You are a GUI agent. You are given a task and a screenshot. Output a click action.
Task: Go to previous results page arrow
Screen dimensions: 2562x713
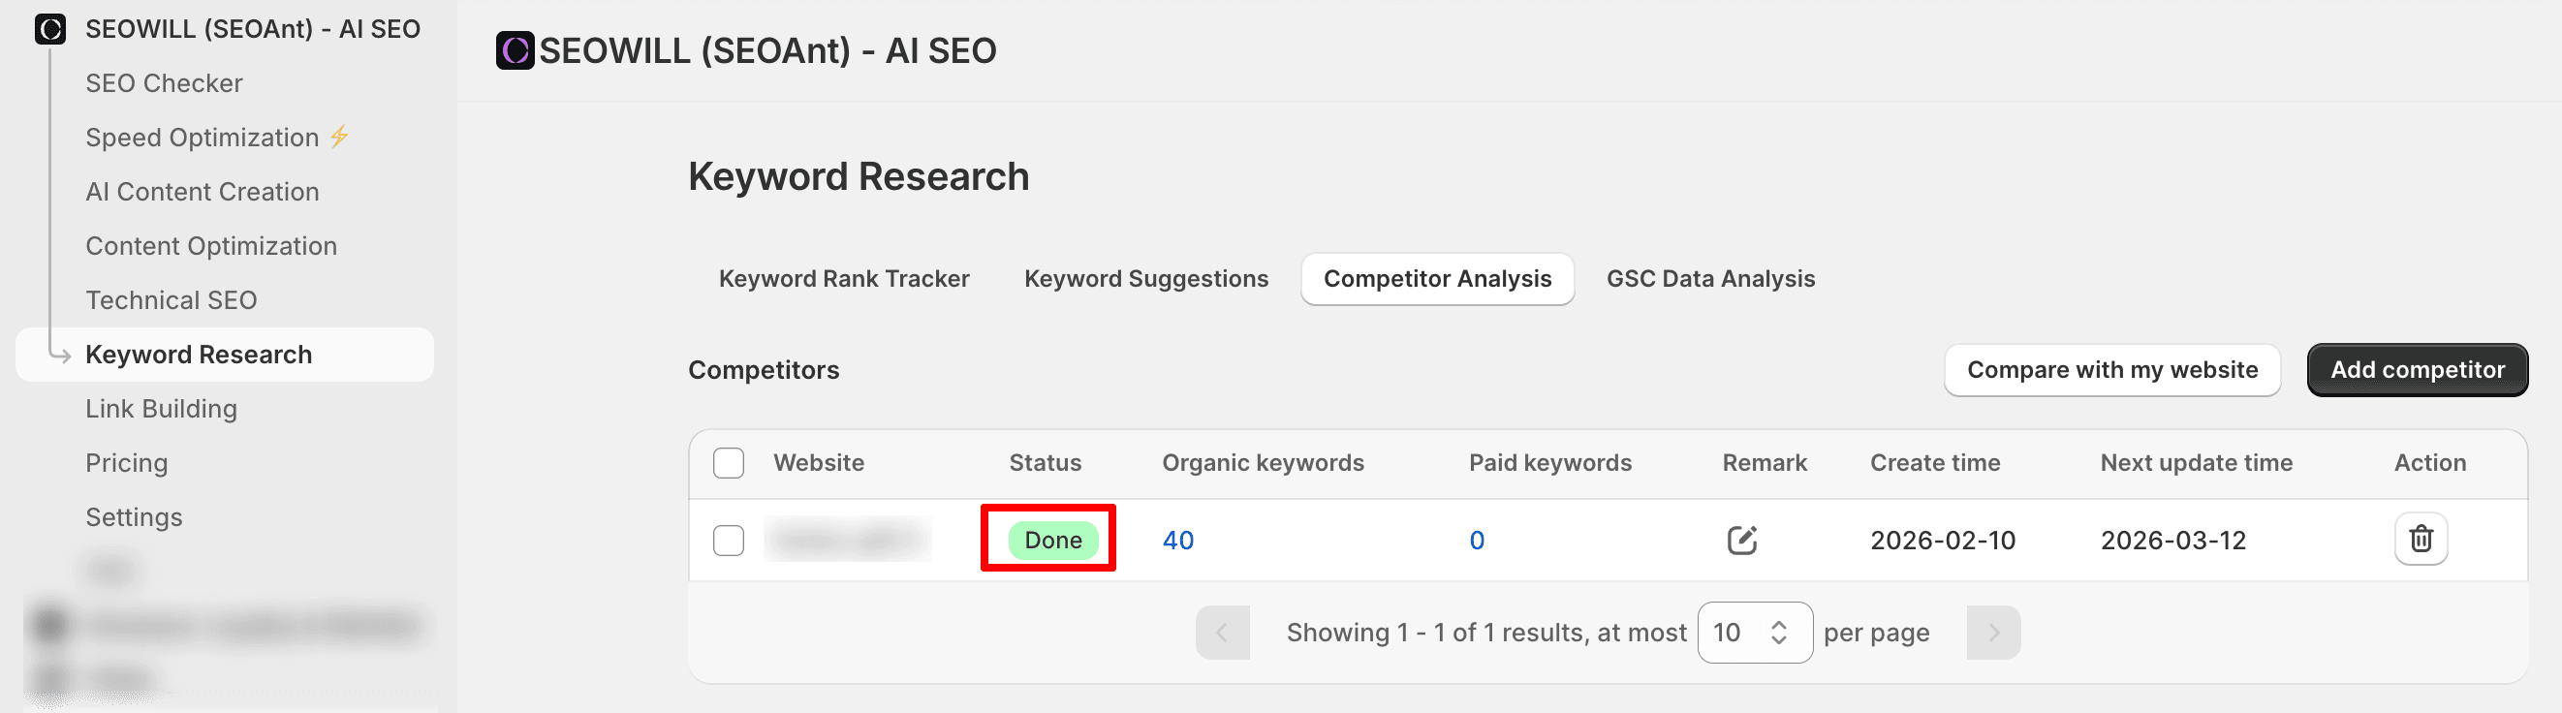pos(1221,633)
